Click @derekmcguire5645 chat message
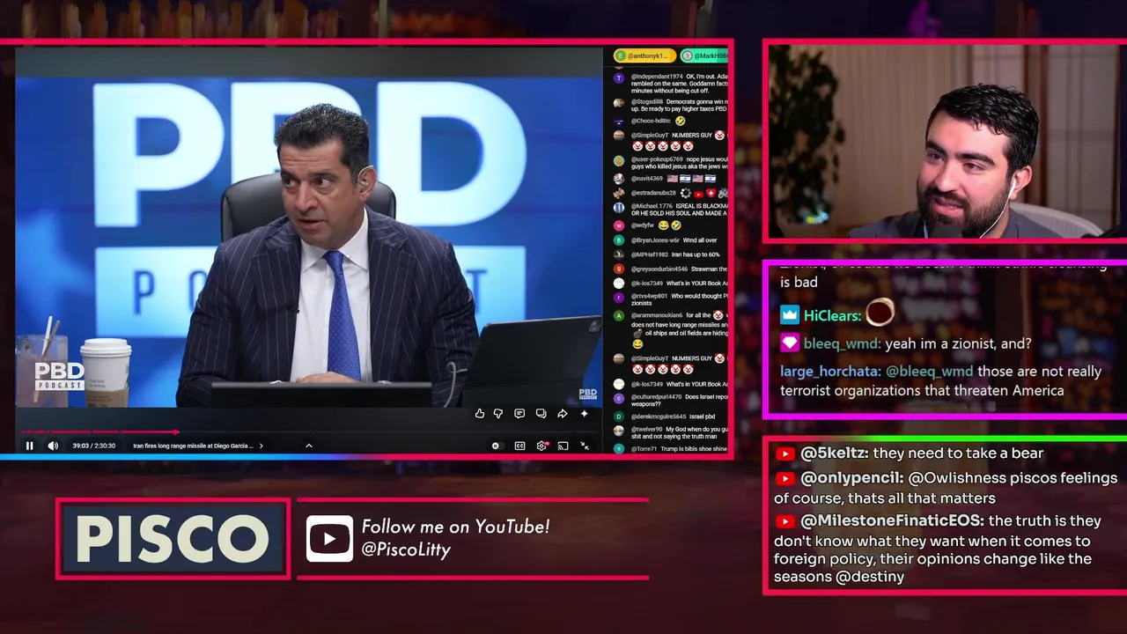 point(673,416)
